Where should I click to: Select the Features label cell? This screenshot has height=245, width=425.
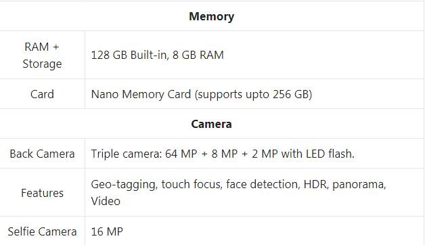coord(42,193)
